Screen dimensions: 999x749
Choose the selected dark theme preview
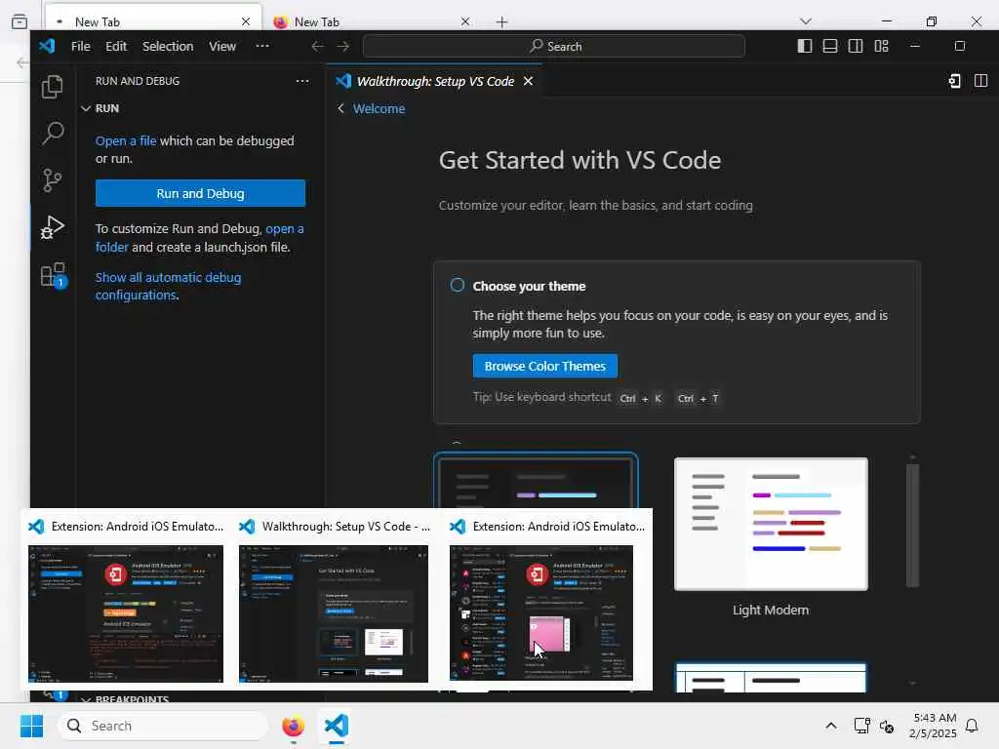pyautogui.click(x=536, y=481)
